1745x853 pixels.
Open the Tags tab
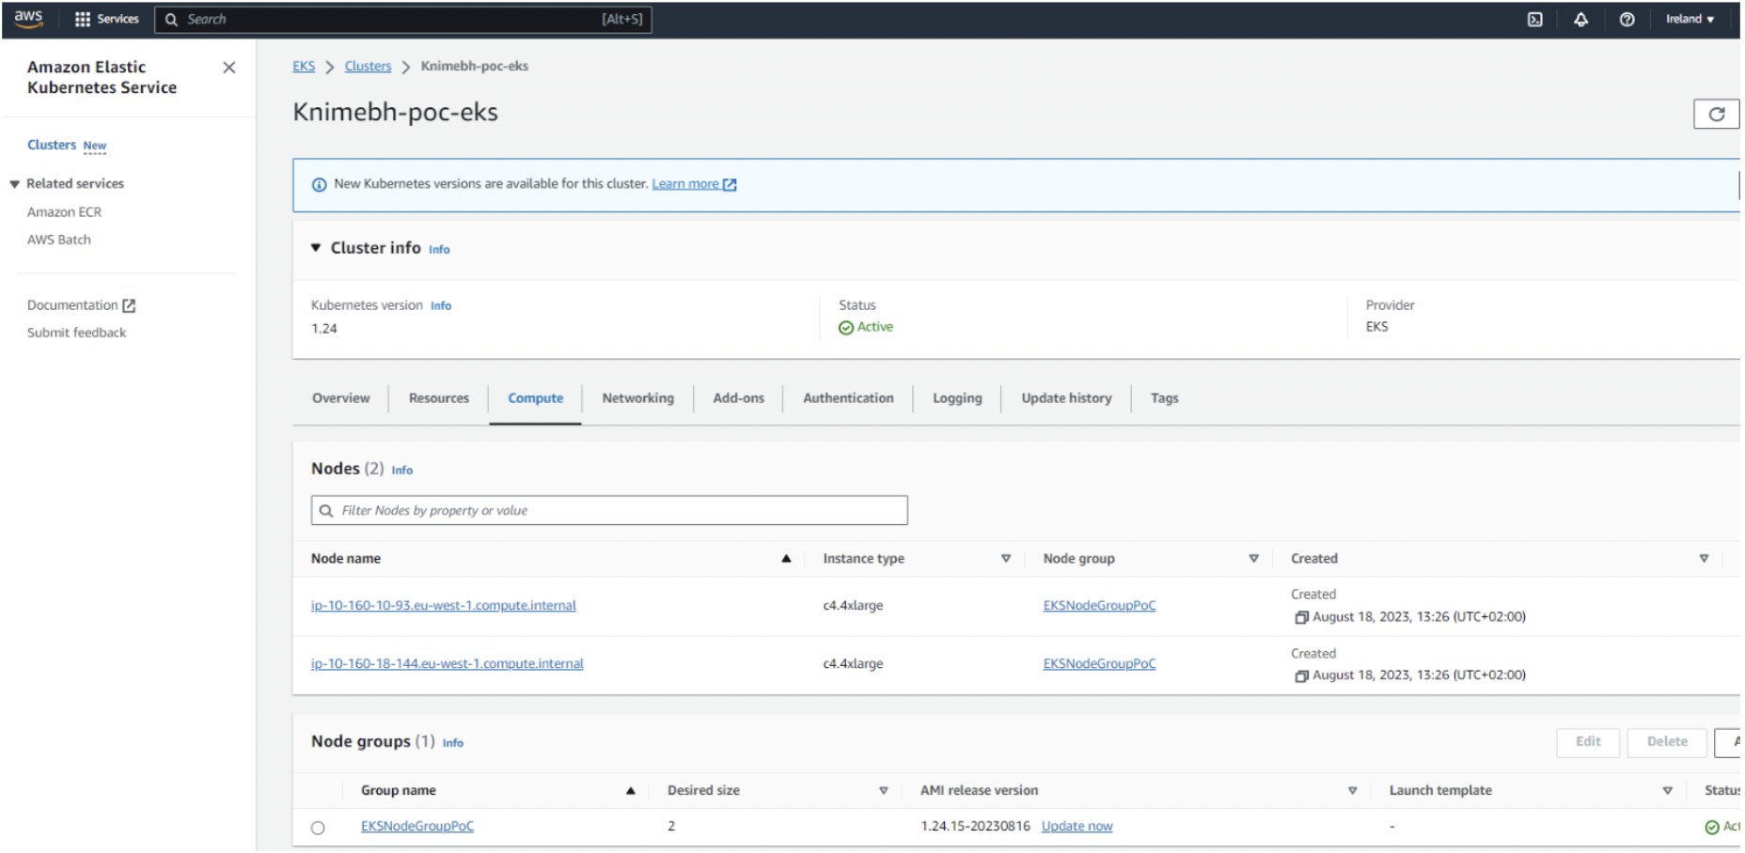(x=1164, y=398)
